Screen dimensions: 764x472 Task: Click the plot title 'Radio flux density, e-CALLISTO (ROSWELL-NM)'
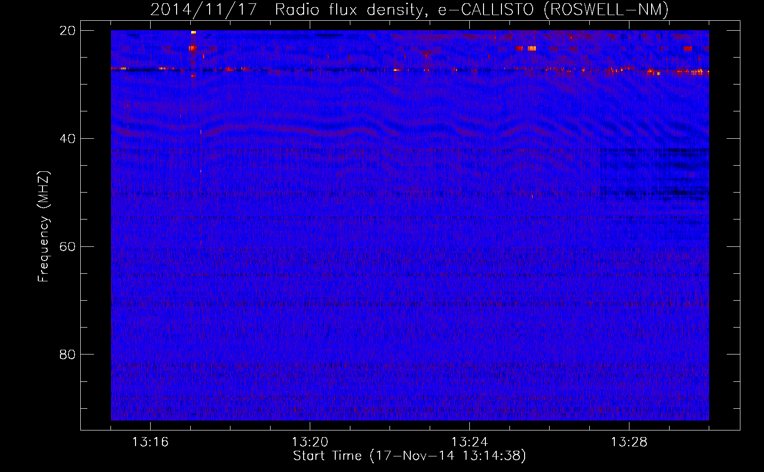[x=472, y=9]
